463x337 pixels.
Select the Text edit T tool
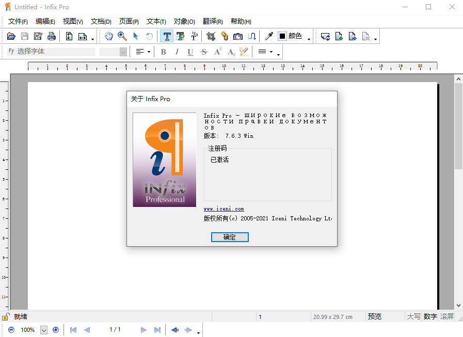[x=167, y=36]
